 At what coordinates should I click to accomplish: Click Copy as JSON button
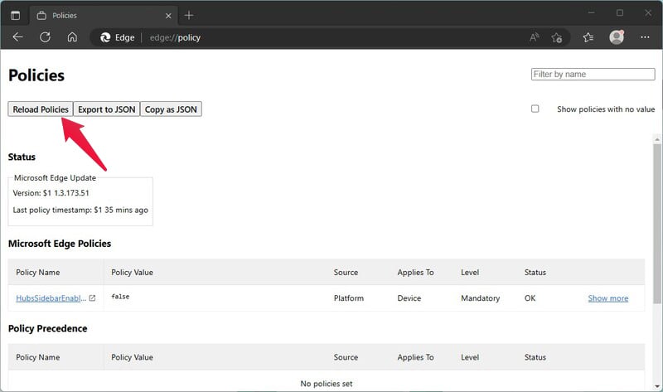click(171, 109)
